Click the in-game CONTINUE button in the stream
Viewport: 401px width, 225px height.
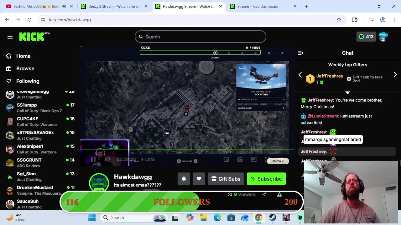pyautogui.click(x=278, y=161)
